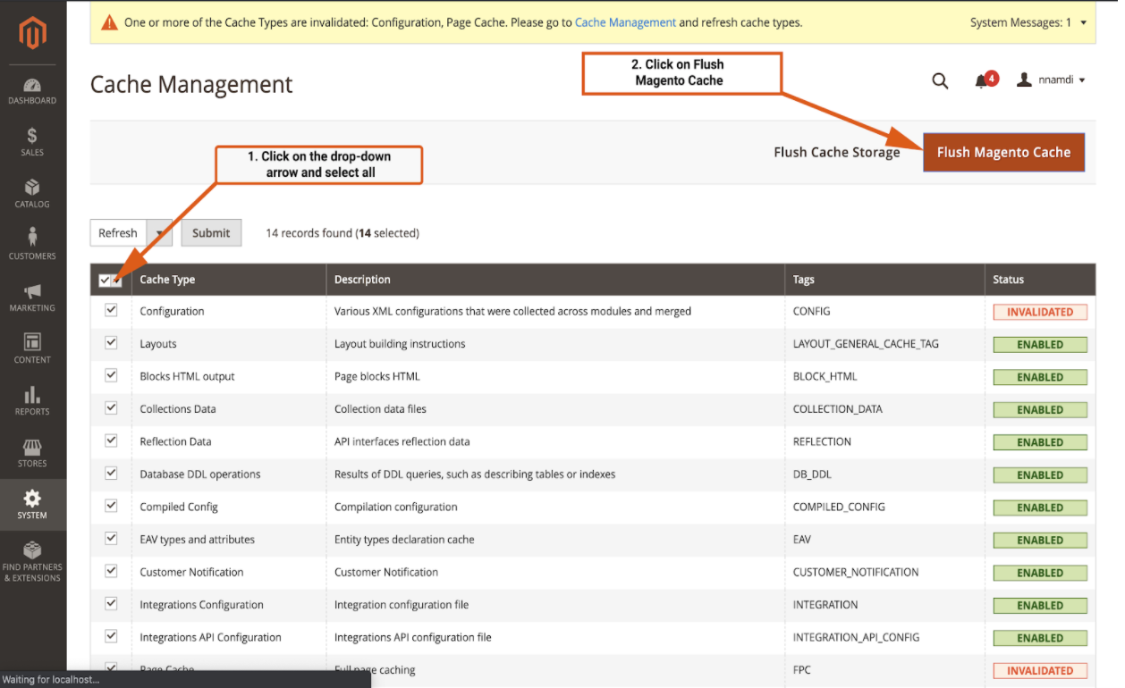Click the Configuration INVALIDATED status badge
The height and width of the screenshot is (688, 1125).
[x=1040, y=312]
